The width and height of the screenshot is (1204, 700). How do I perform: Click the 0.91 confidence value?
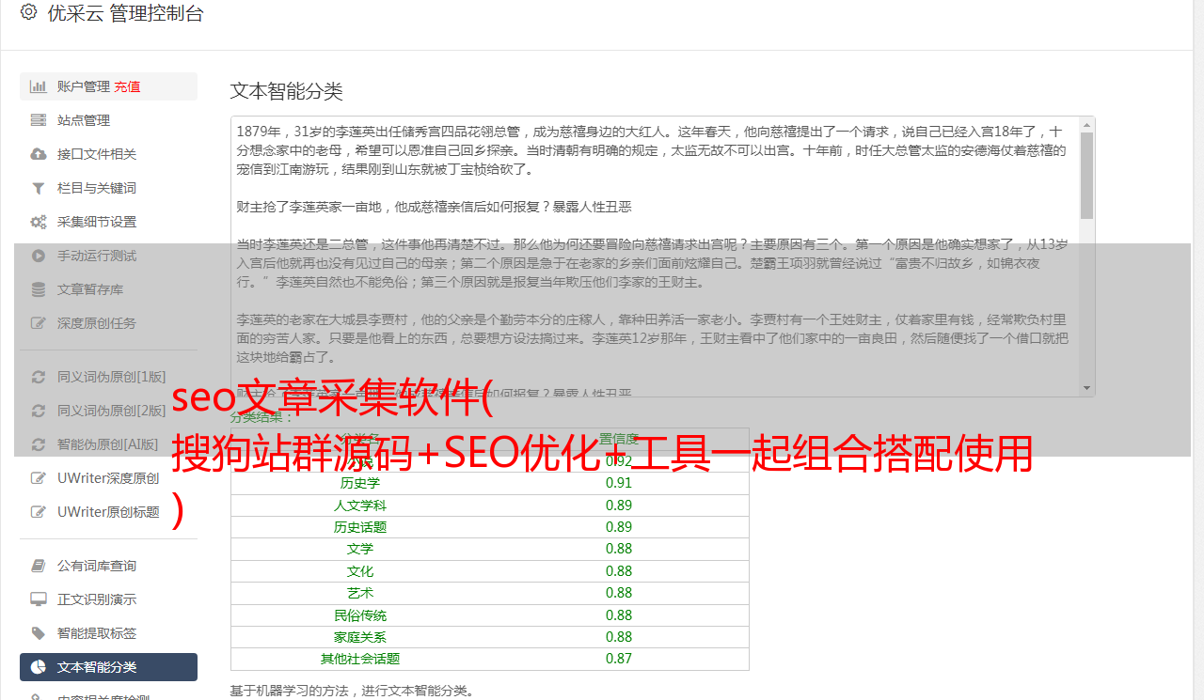619,483
